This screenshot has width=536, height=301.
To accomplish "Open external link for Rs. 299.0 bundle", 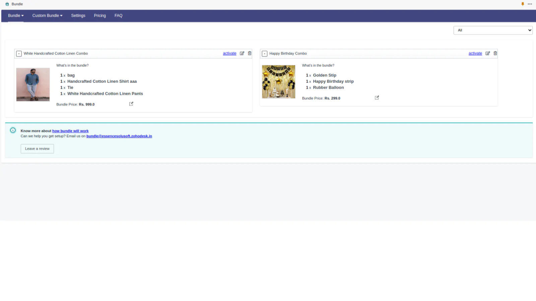I will pos(377,98).
